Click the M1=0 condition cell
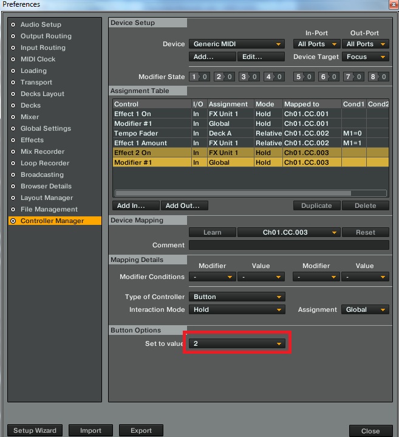Viewport: 399px width, 437px height. [x=354, y=133]
